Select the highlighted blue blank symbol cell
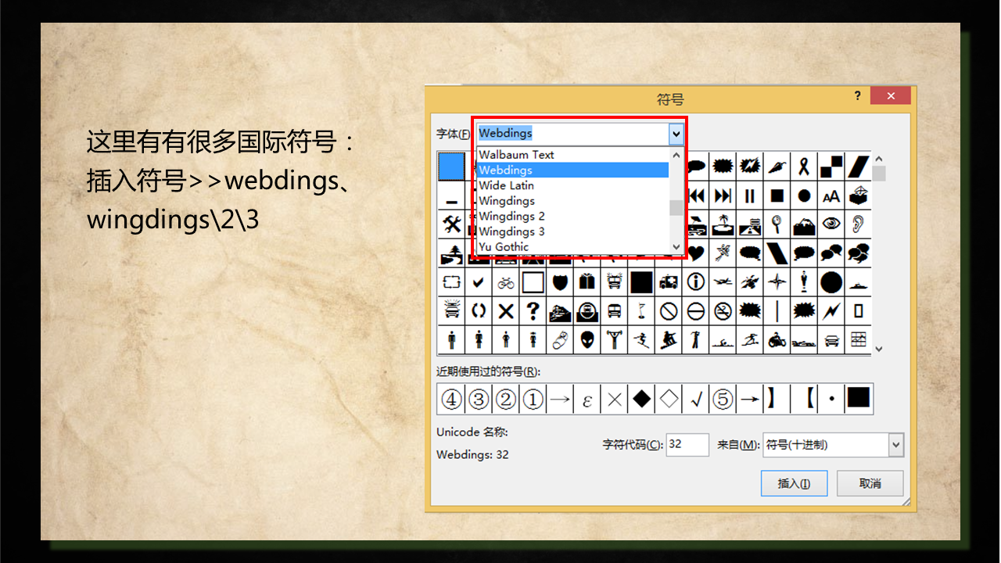The width and height of the screenshot is (1001, 563). click(451, 167)
